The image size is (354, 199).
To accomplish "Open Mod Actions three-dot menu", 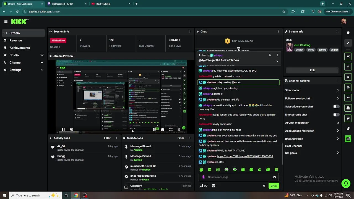I will coord(190,138).
